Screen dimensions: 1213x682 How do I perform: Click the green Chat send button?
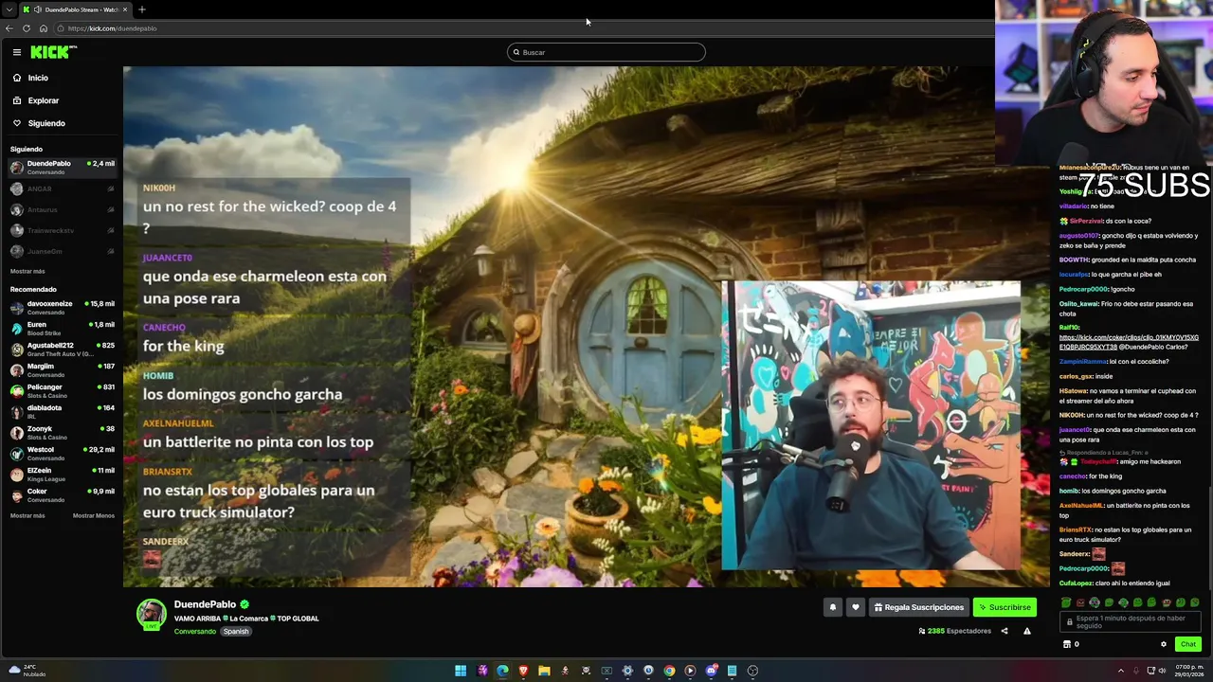click(x=1188, y=644)
